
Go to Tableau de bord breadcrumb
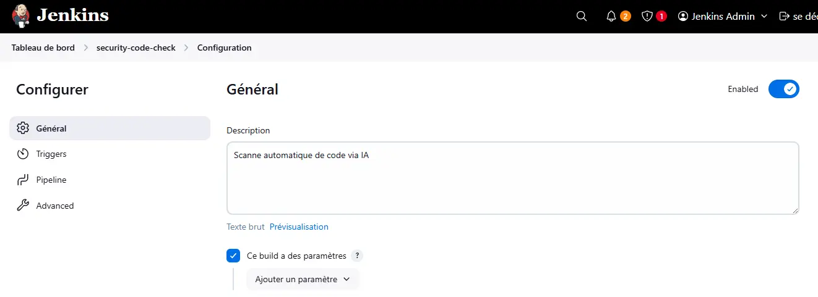[x=43, y=48]
